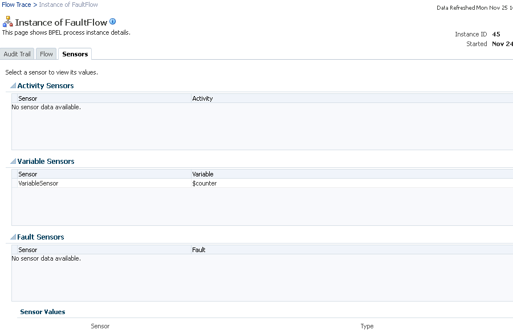The height and width of the screenshot is (334, 513).
Task: Click the Instance ID value 45
Action: [x=496, y=34]
